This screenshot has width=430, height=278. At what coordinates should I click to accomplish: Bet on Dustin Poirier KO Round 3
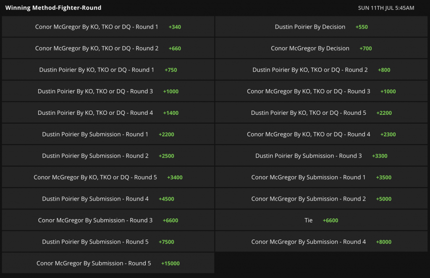pos(108,91)
